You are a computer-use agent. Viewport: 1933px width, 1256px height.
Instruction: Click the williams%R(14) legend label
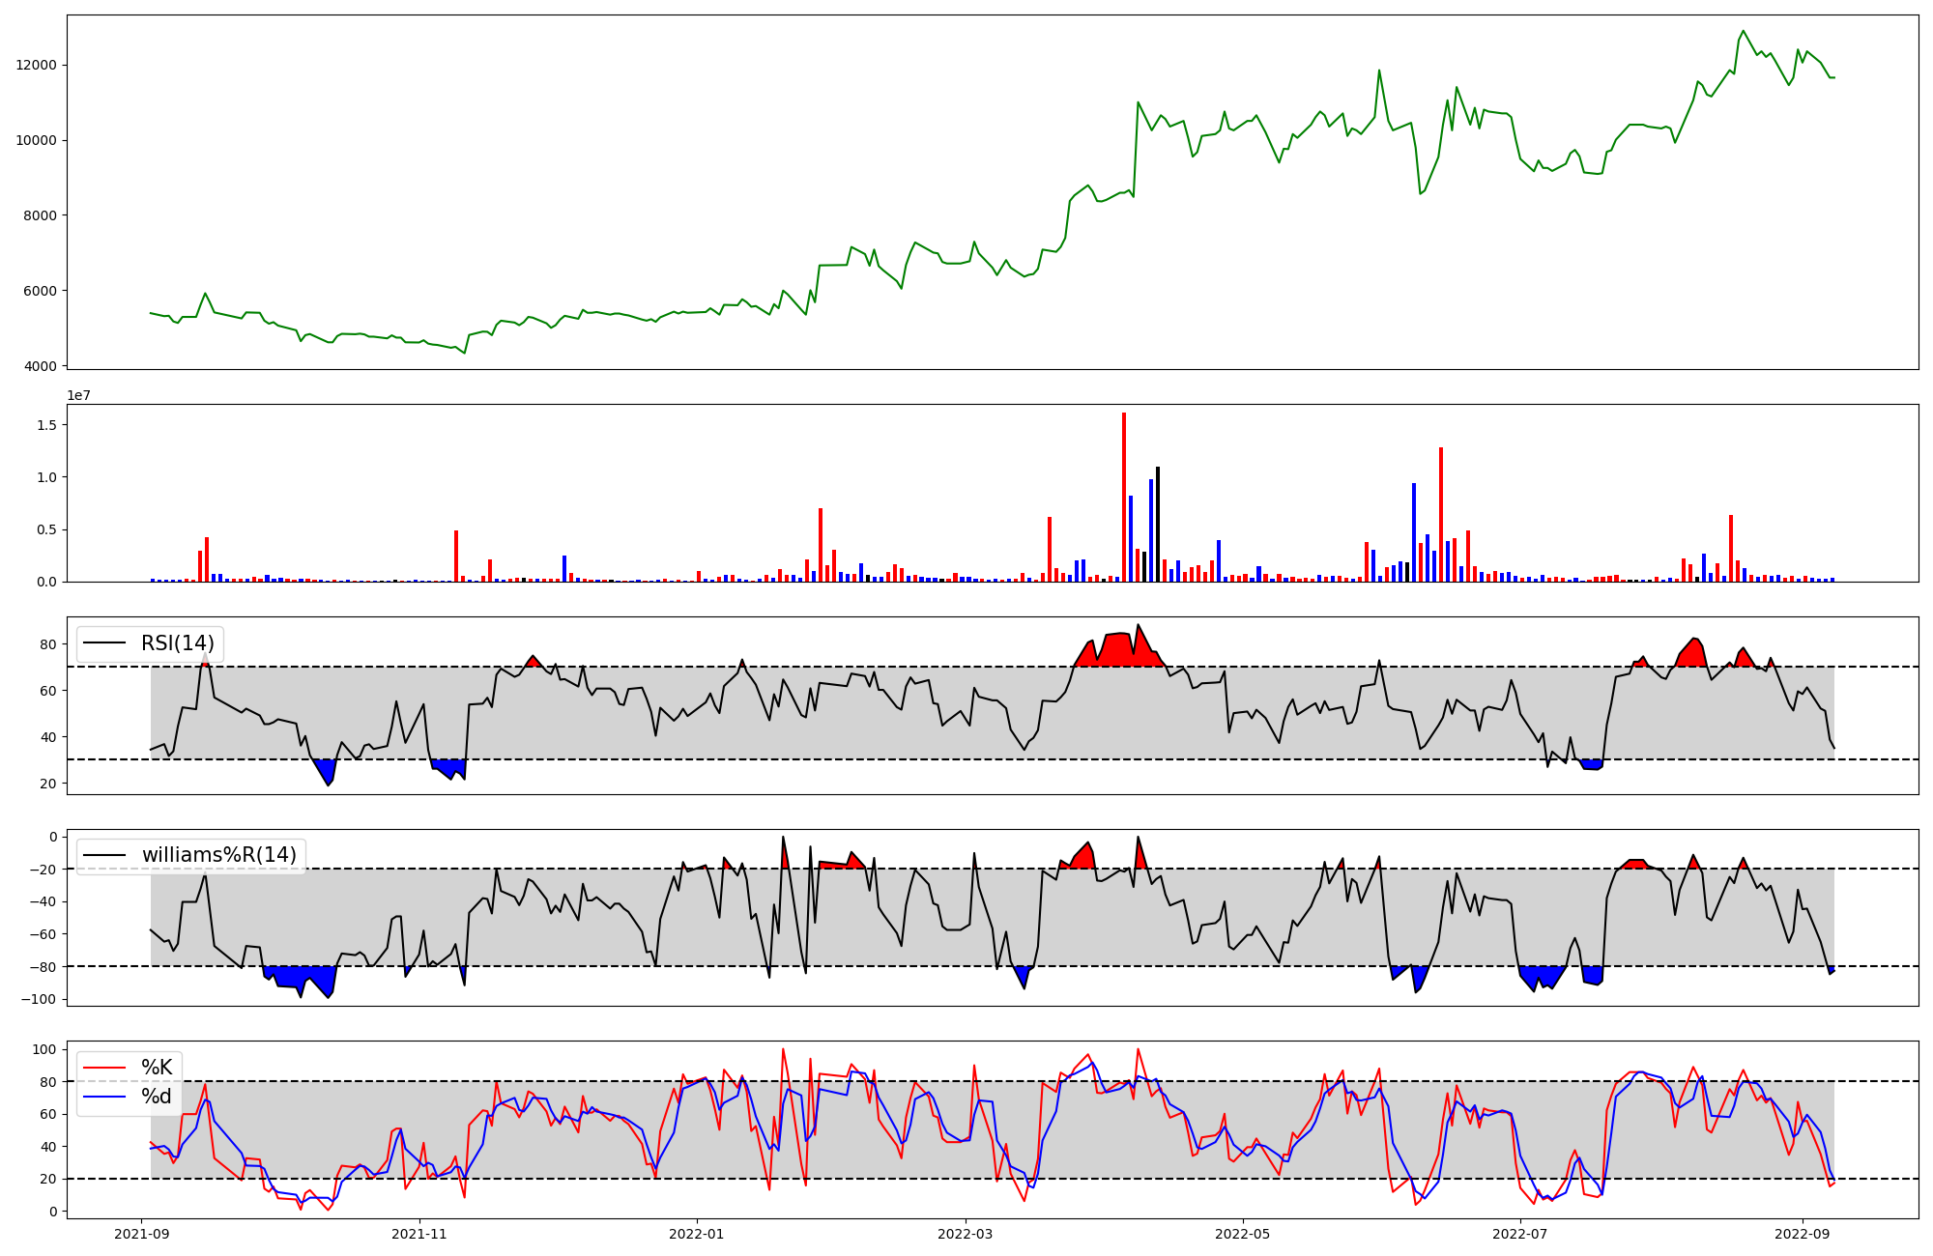tap(219, 855)
